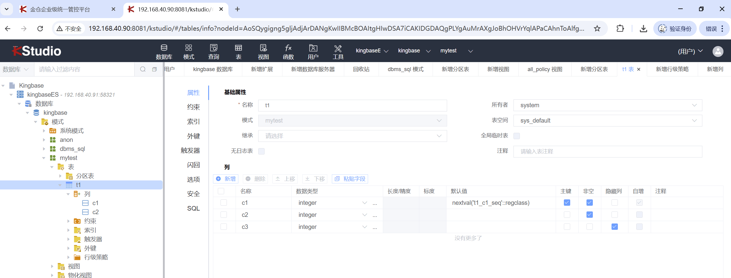Open the 视图 toolbar icon
Screen dimensions: 731x278
click(x=263, y=52)
